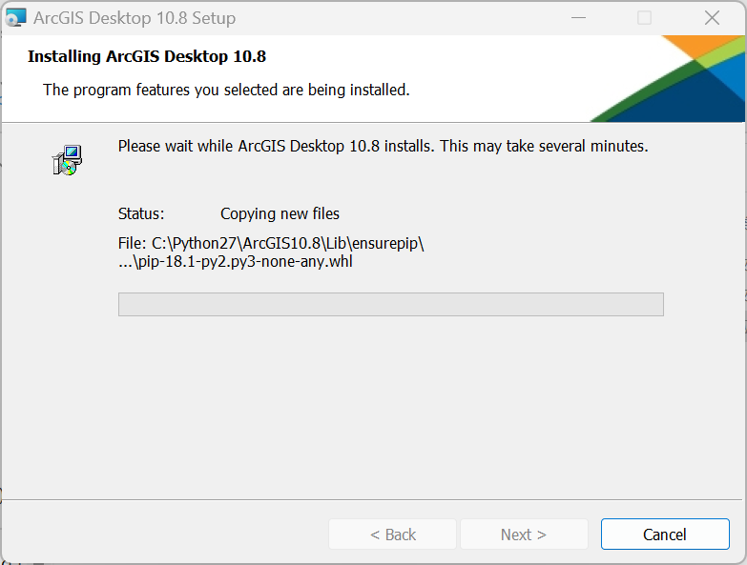The height and width of the screenshot is (565, 747).
Task: Click the "program features you selected" subtitle
Action: click(x=226, y=91)
